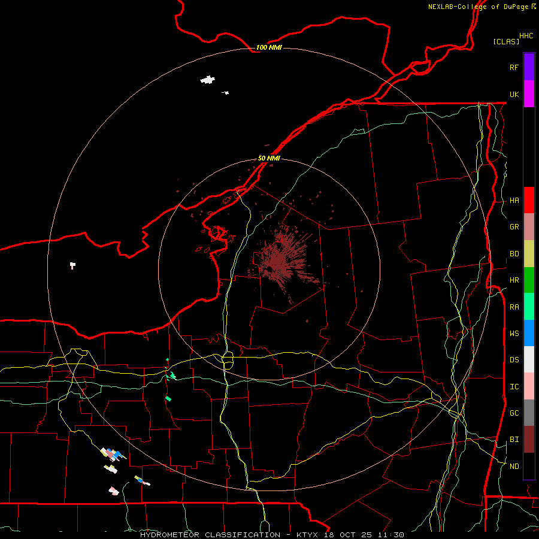Pick the HR green legend swatch
Viewport: 539px width, 539px height.
(529, 280)
